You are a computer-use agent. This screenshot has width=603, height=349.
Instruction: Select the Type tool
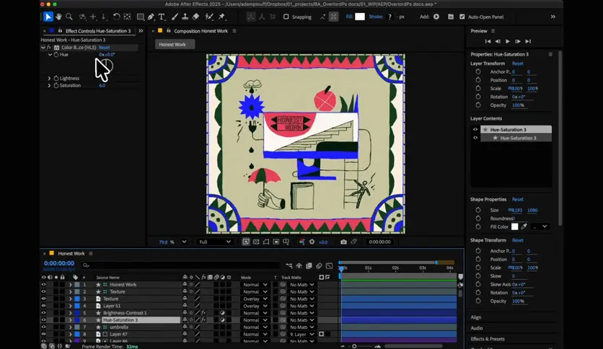pos(162,17)
